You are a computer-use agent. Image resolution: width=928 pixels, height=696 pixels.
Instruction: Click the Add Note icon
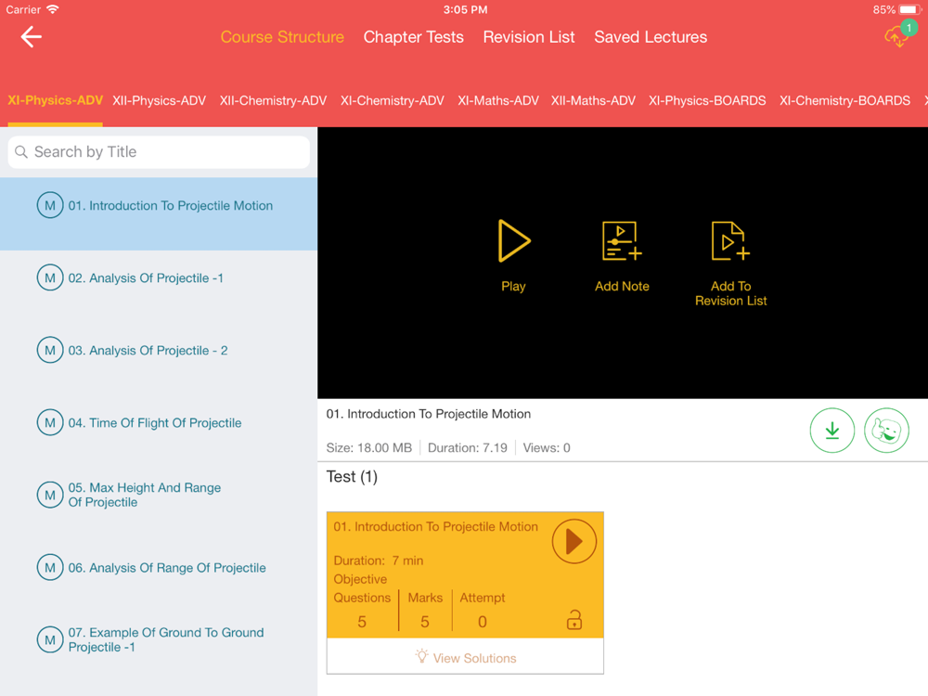622,243
